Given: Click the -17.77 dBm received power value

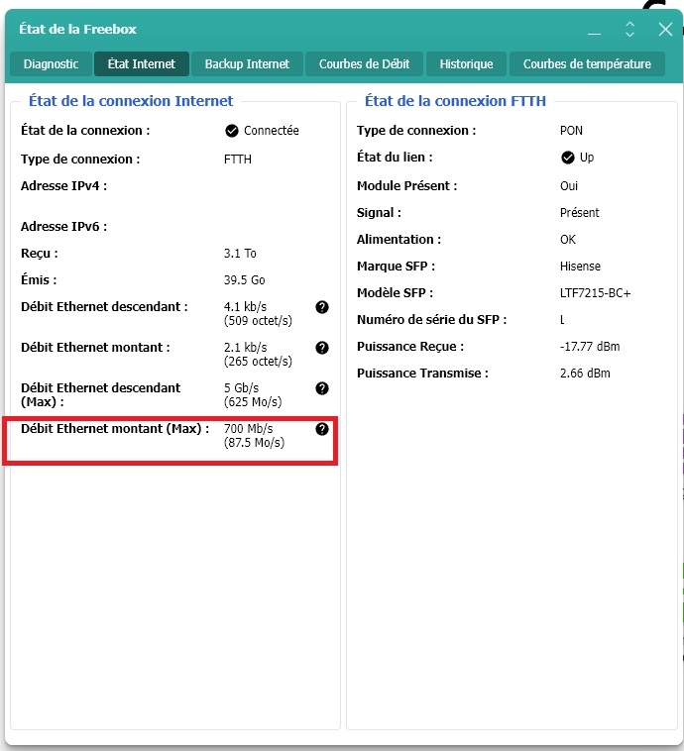Looking at the screenshot, I should point(590,347).
